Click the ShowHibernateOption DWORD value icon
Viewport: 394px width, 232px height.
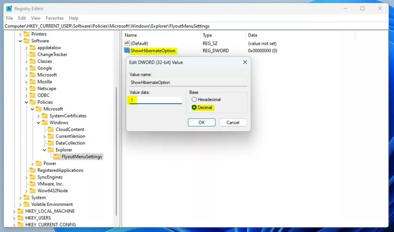(127, 50)
